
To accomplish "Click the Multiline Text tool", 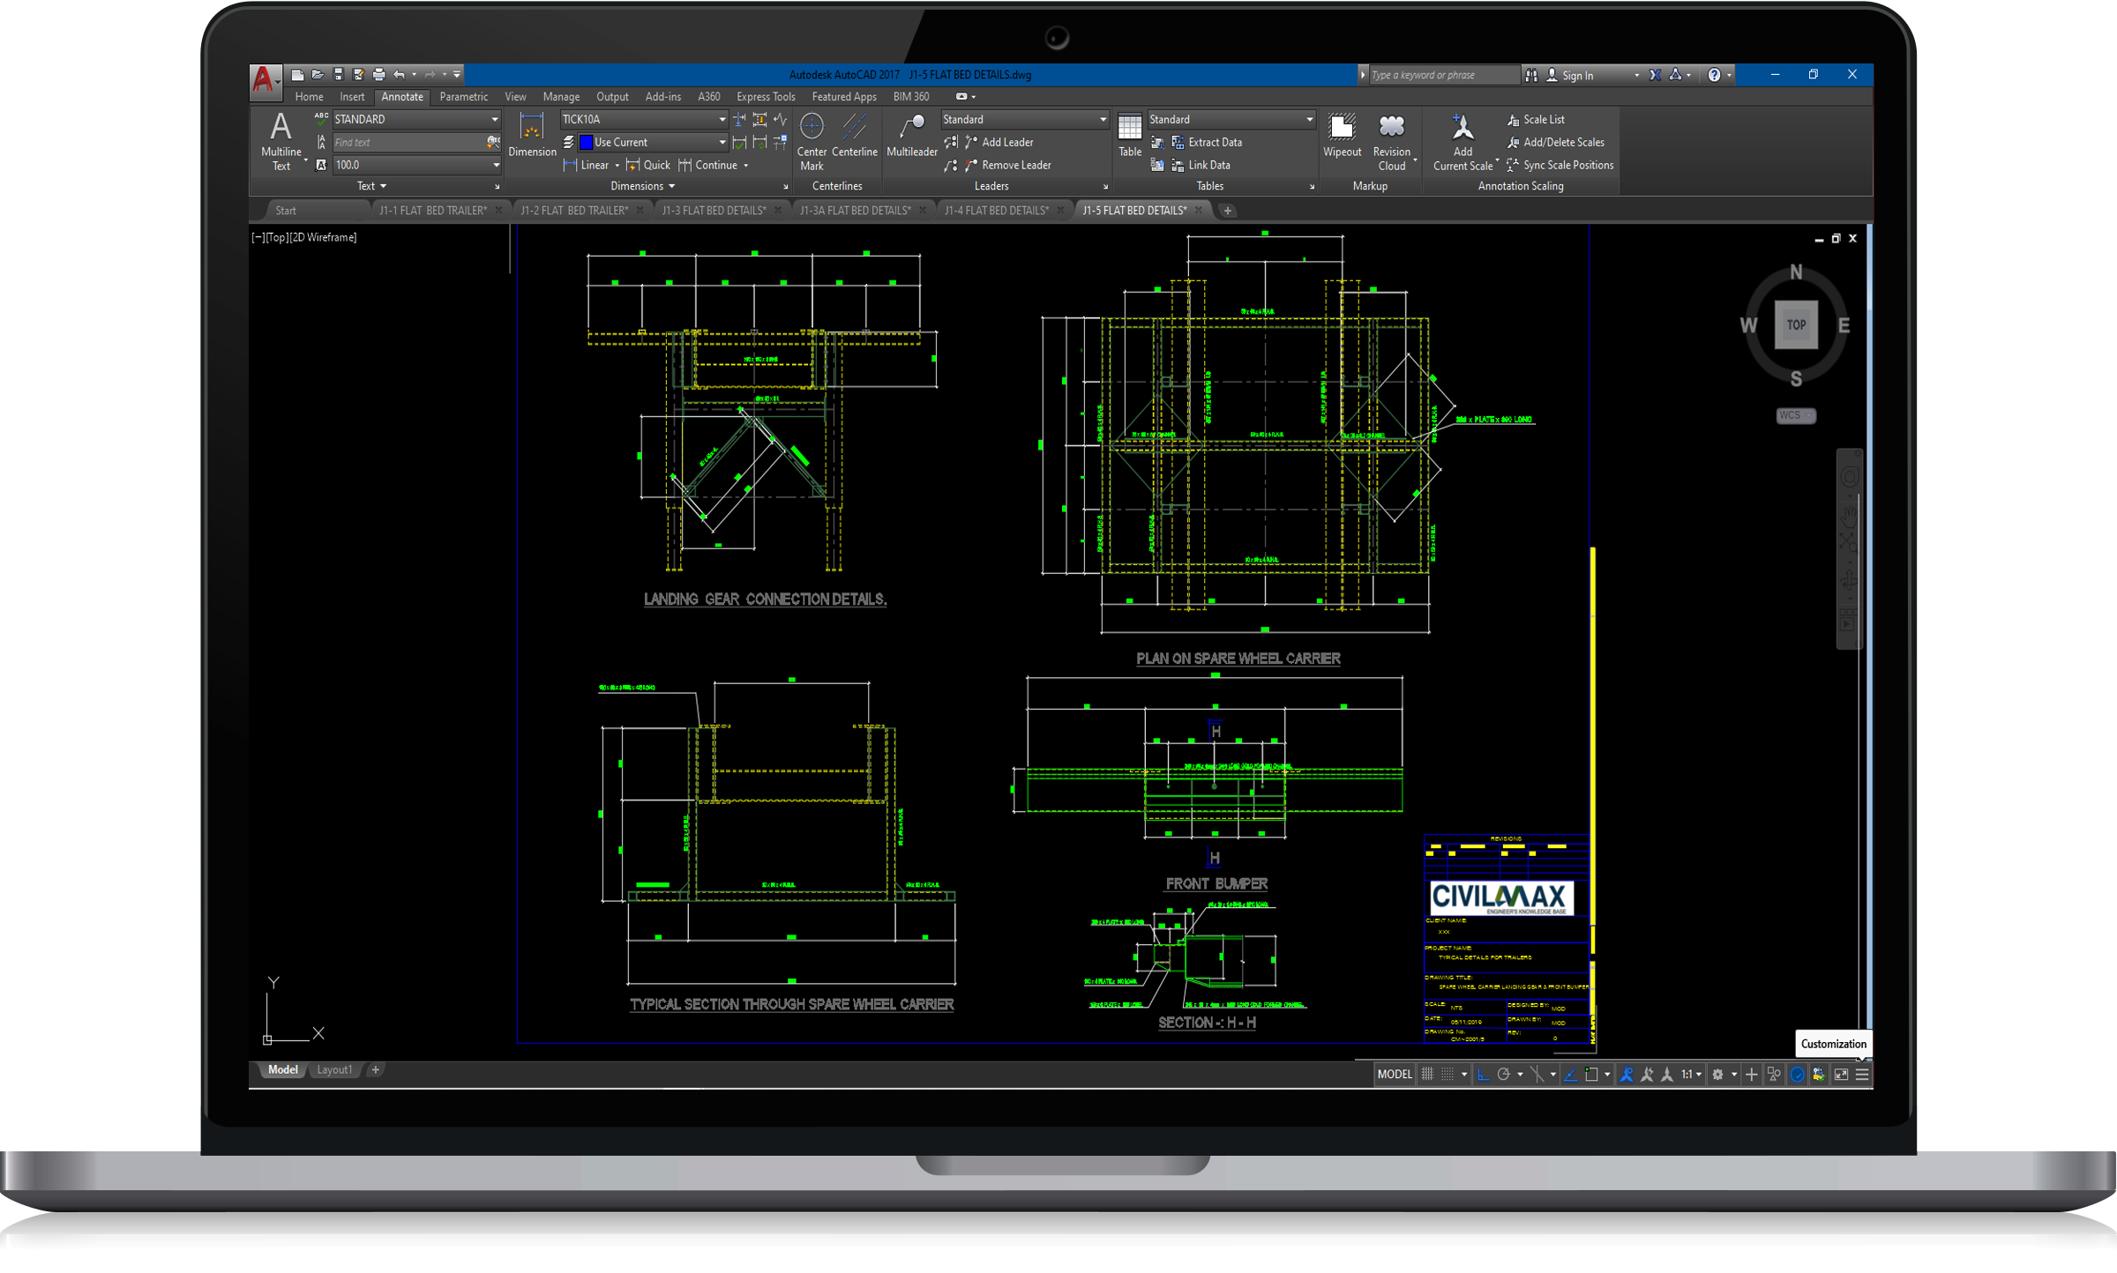I will point(281,140).
